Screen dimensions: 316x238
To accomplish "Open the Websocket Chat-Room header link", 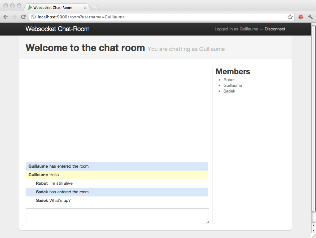I will [x=57, y=29].
